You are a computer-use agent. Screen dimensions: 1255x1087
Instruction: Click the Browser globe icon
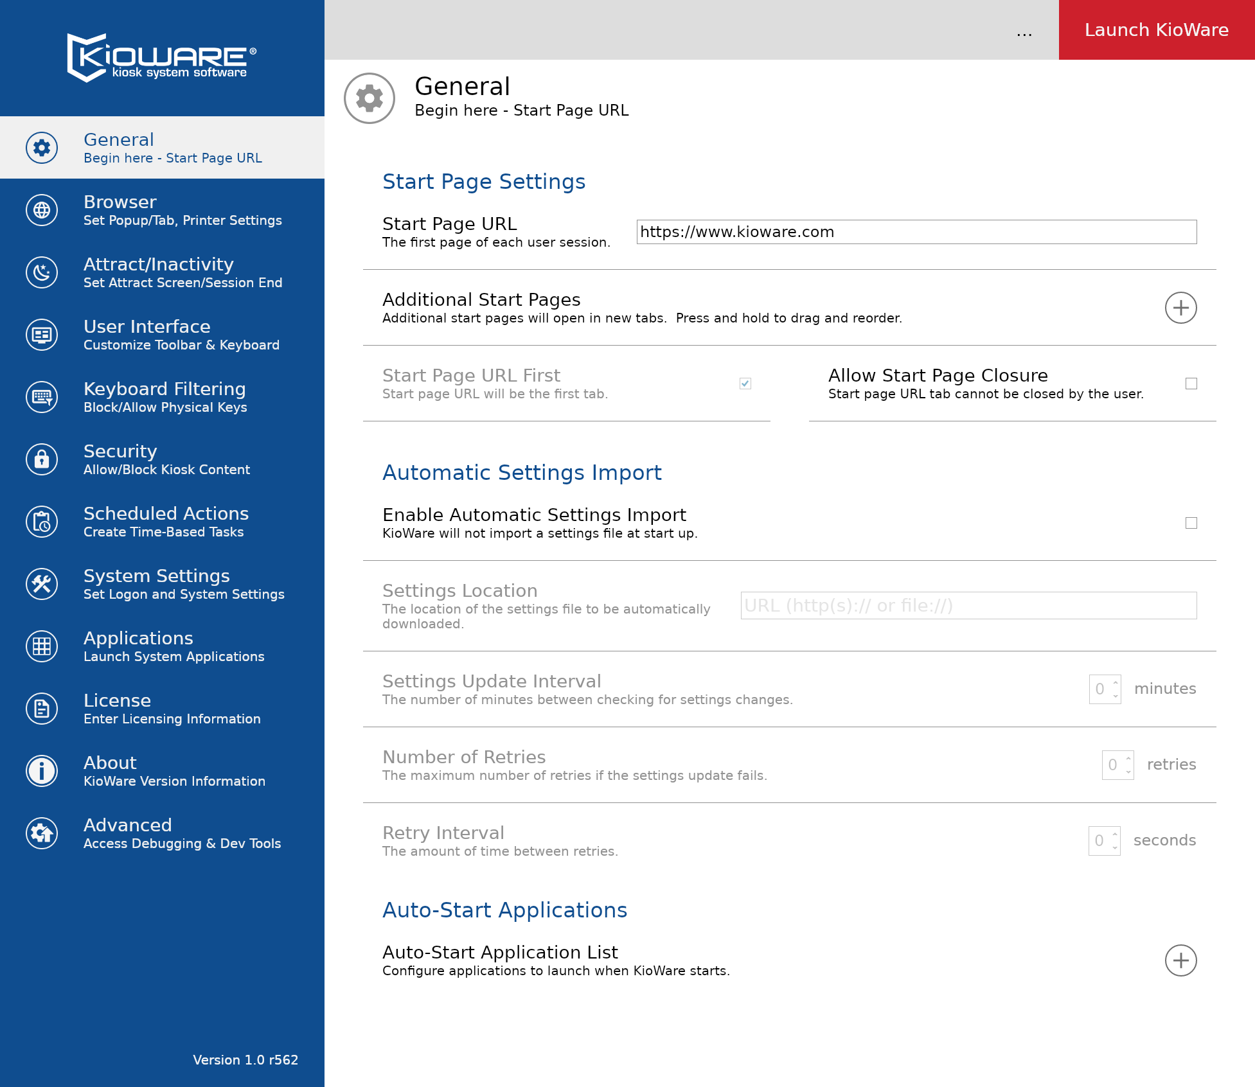(42, 210)
